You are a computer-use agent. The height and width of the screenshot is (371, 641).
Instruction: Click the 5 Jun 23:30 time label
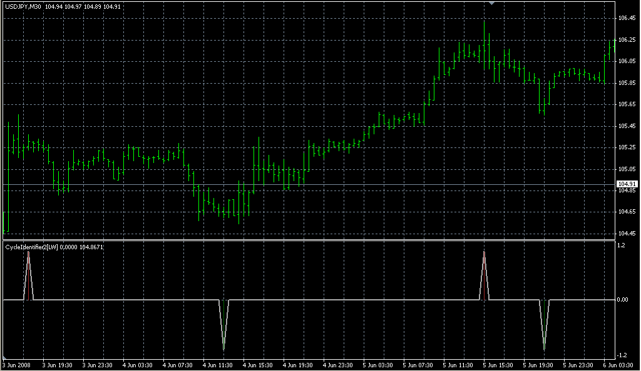pyautogui.click(x=578, y=365)
